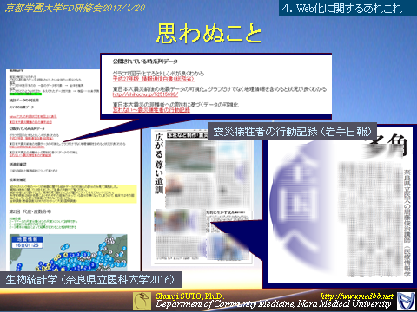Click the section label 4. Web化に関するあれこれ
Image resolution: width=417 pixels, height=312 pixels.
pyautogui.click(x=342, y=8)
